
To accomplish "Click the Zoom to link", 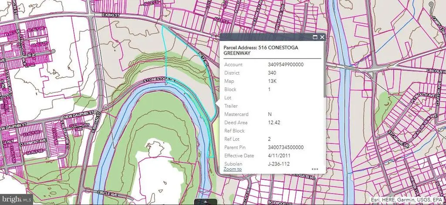I will pyautogui.click(x=233, y=169).
